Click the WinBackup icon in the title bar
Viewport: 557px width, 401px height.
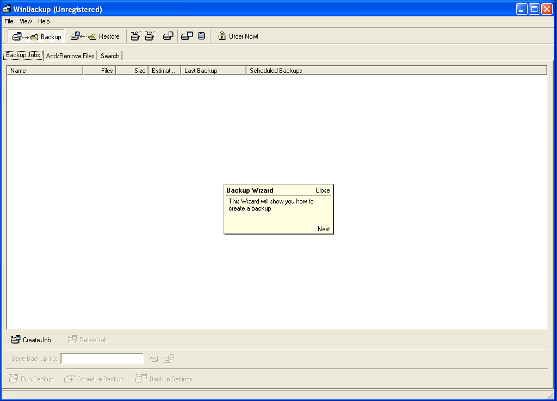click(x=7, y=9)
